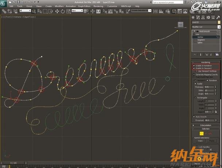Click the Mirror tool icon
The height and width of the screenshot is (168, 222).
[x=155, y=11]
